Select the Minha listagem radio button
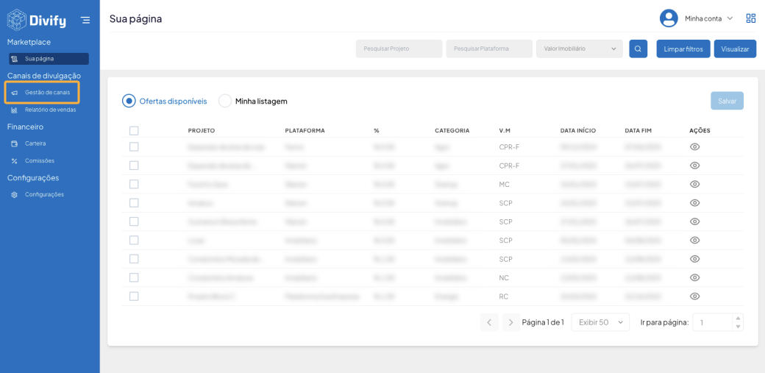The width and height of the screenshot is (765, 373). 225,101
